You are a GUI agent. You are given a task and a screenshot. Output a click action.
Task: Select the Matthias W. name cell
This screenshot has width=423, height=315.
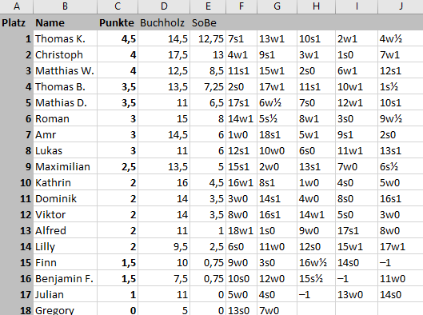coord(65,70)
